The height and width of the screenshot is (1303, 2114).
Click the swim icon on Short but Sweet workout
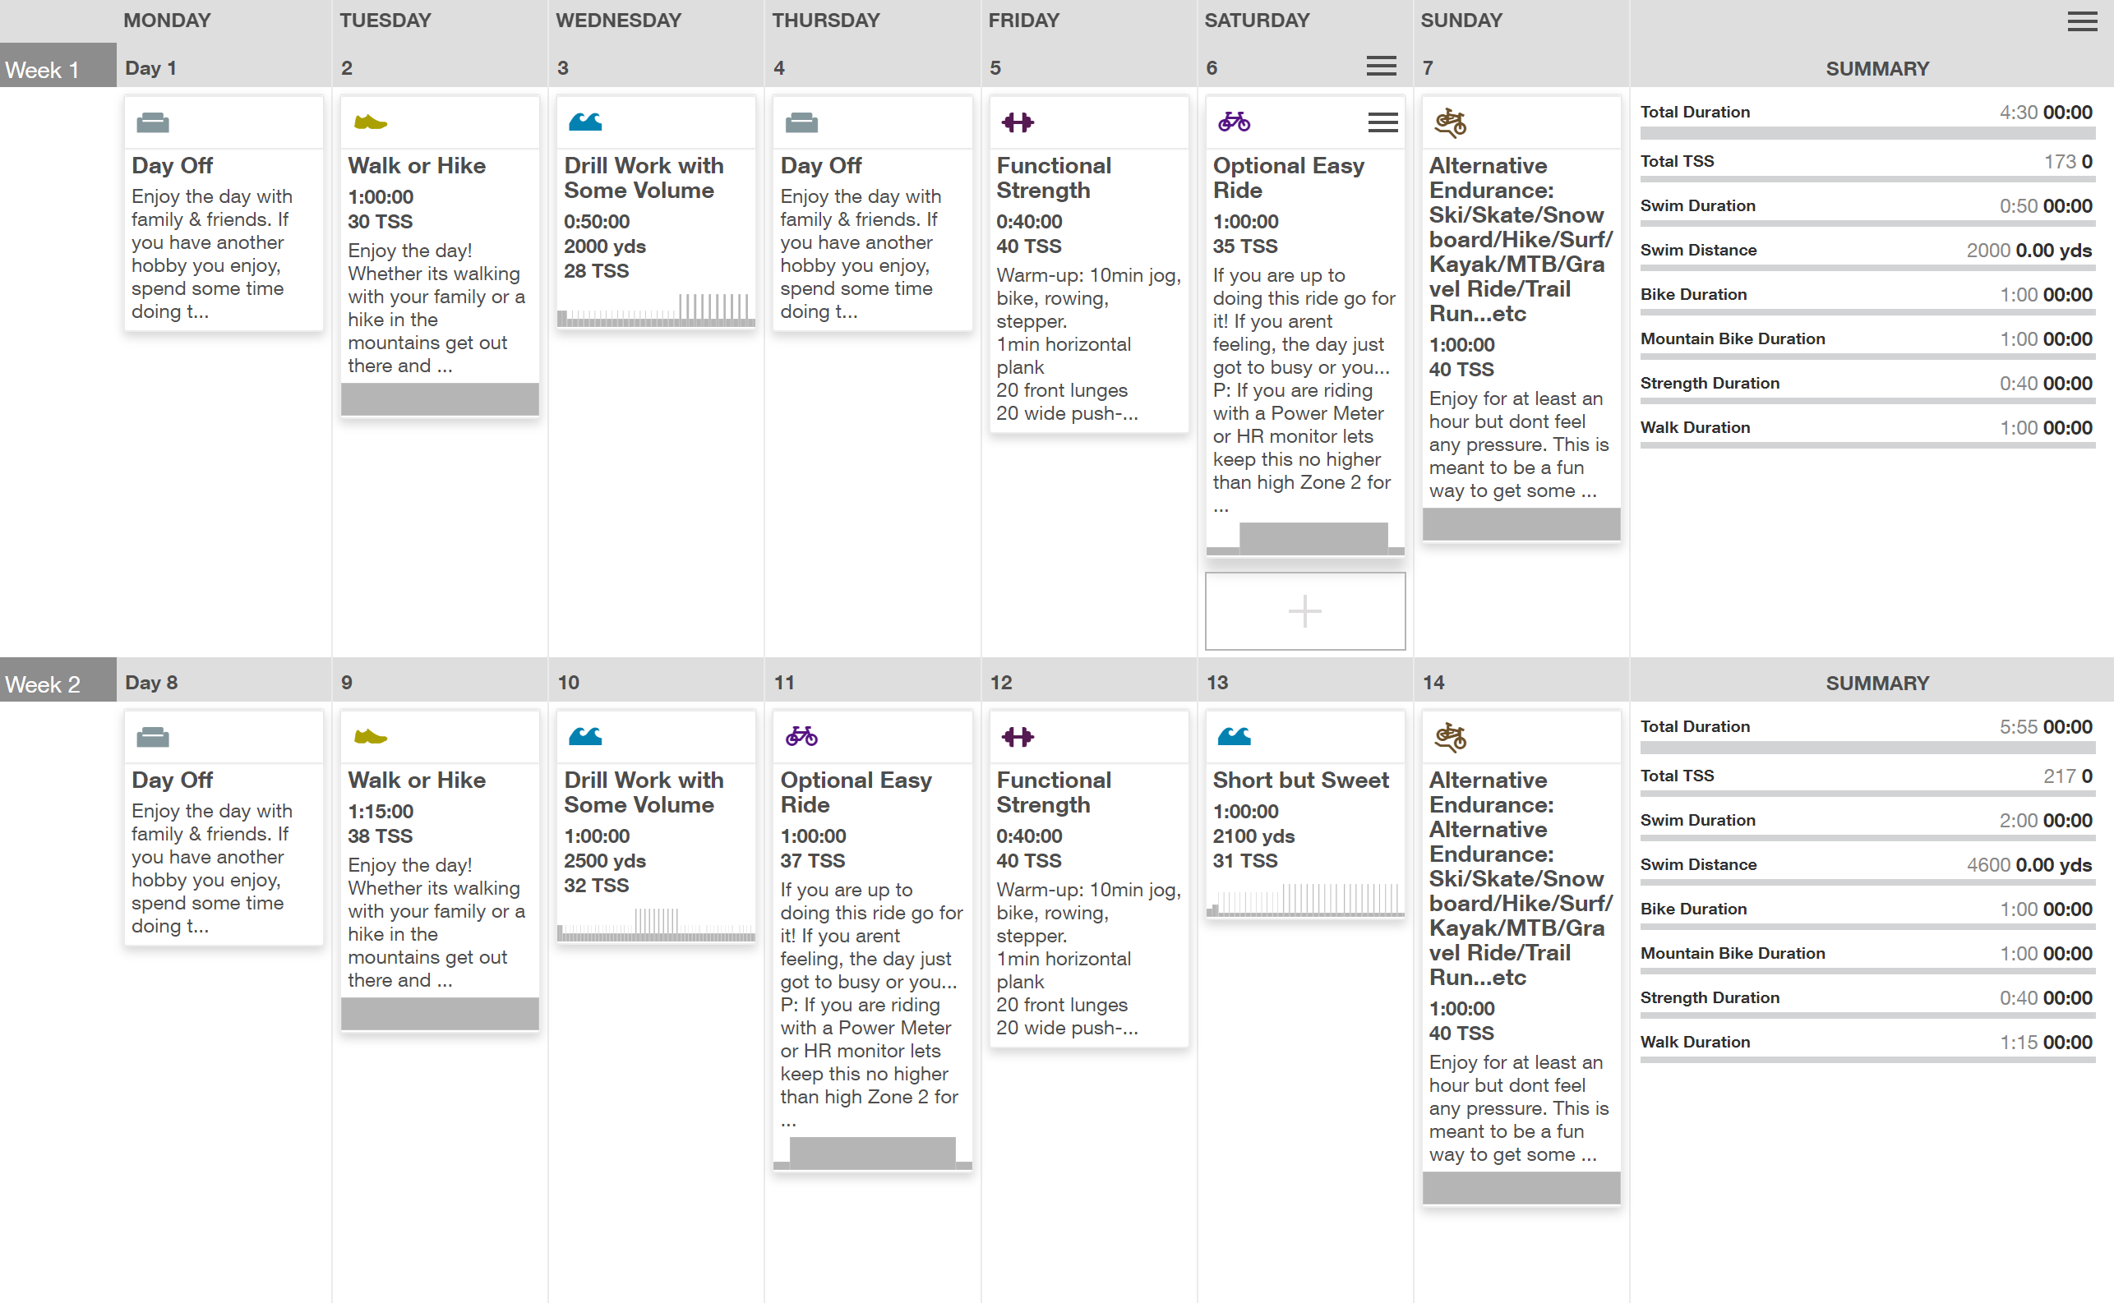pos(1234,737)
